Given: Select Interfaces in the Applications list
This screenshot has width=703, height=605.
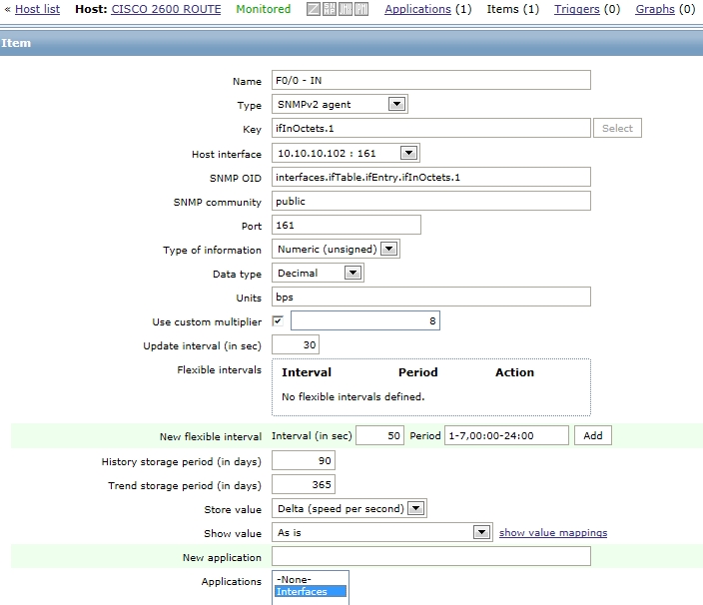Looking at the screenshot, I should (x=311, y=592).
